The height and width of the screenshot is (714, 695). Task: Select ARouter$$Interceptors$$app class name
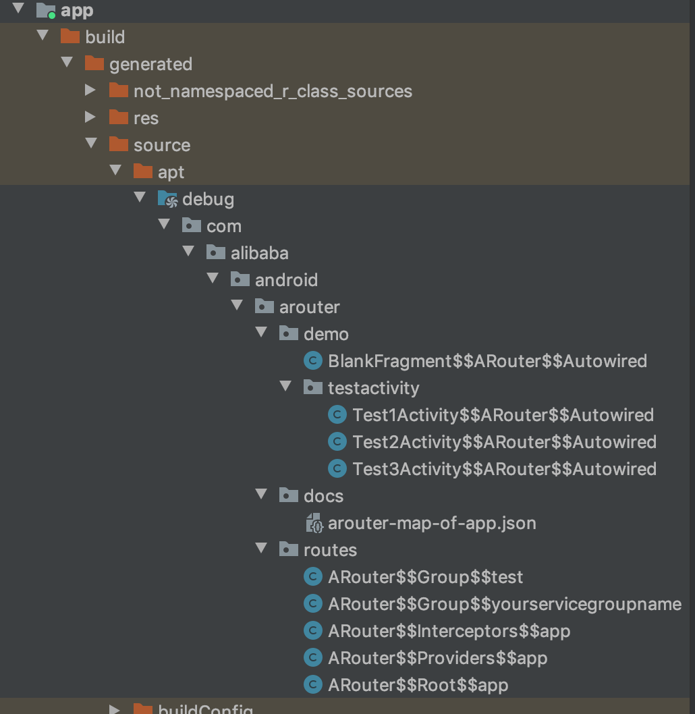(x=449, y=631)
